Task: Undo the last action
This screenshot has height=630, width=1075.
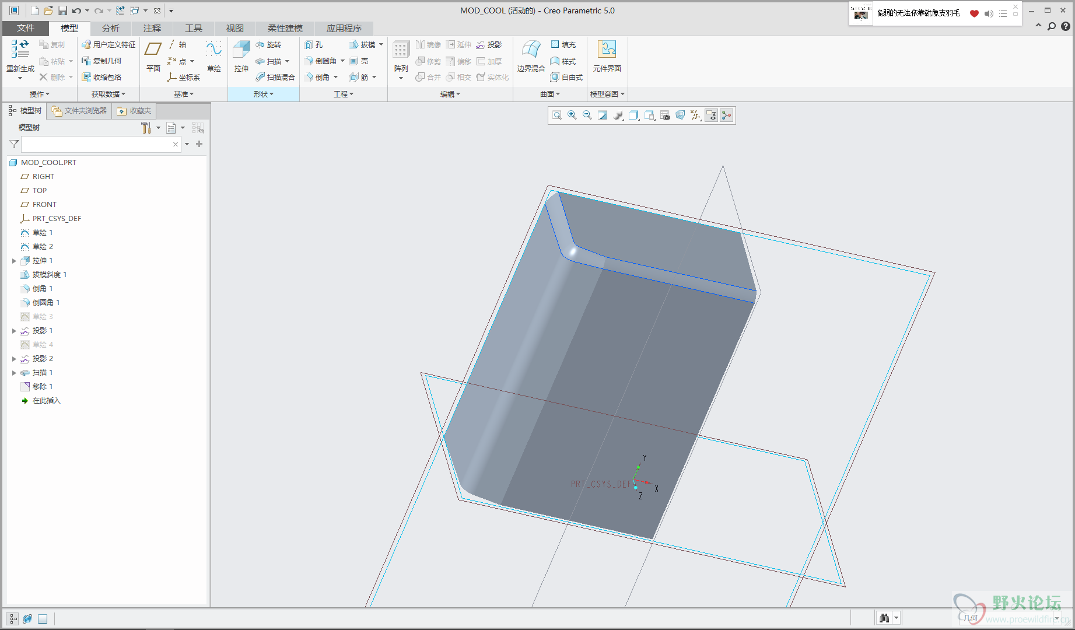Action: pyautogui.click(x=76, y=10)
